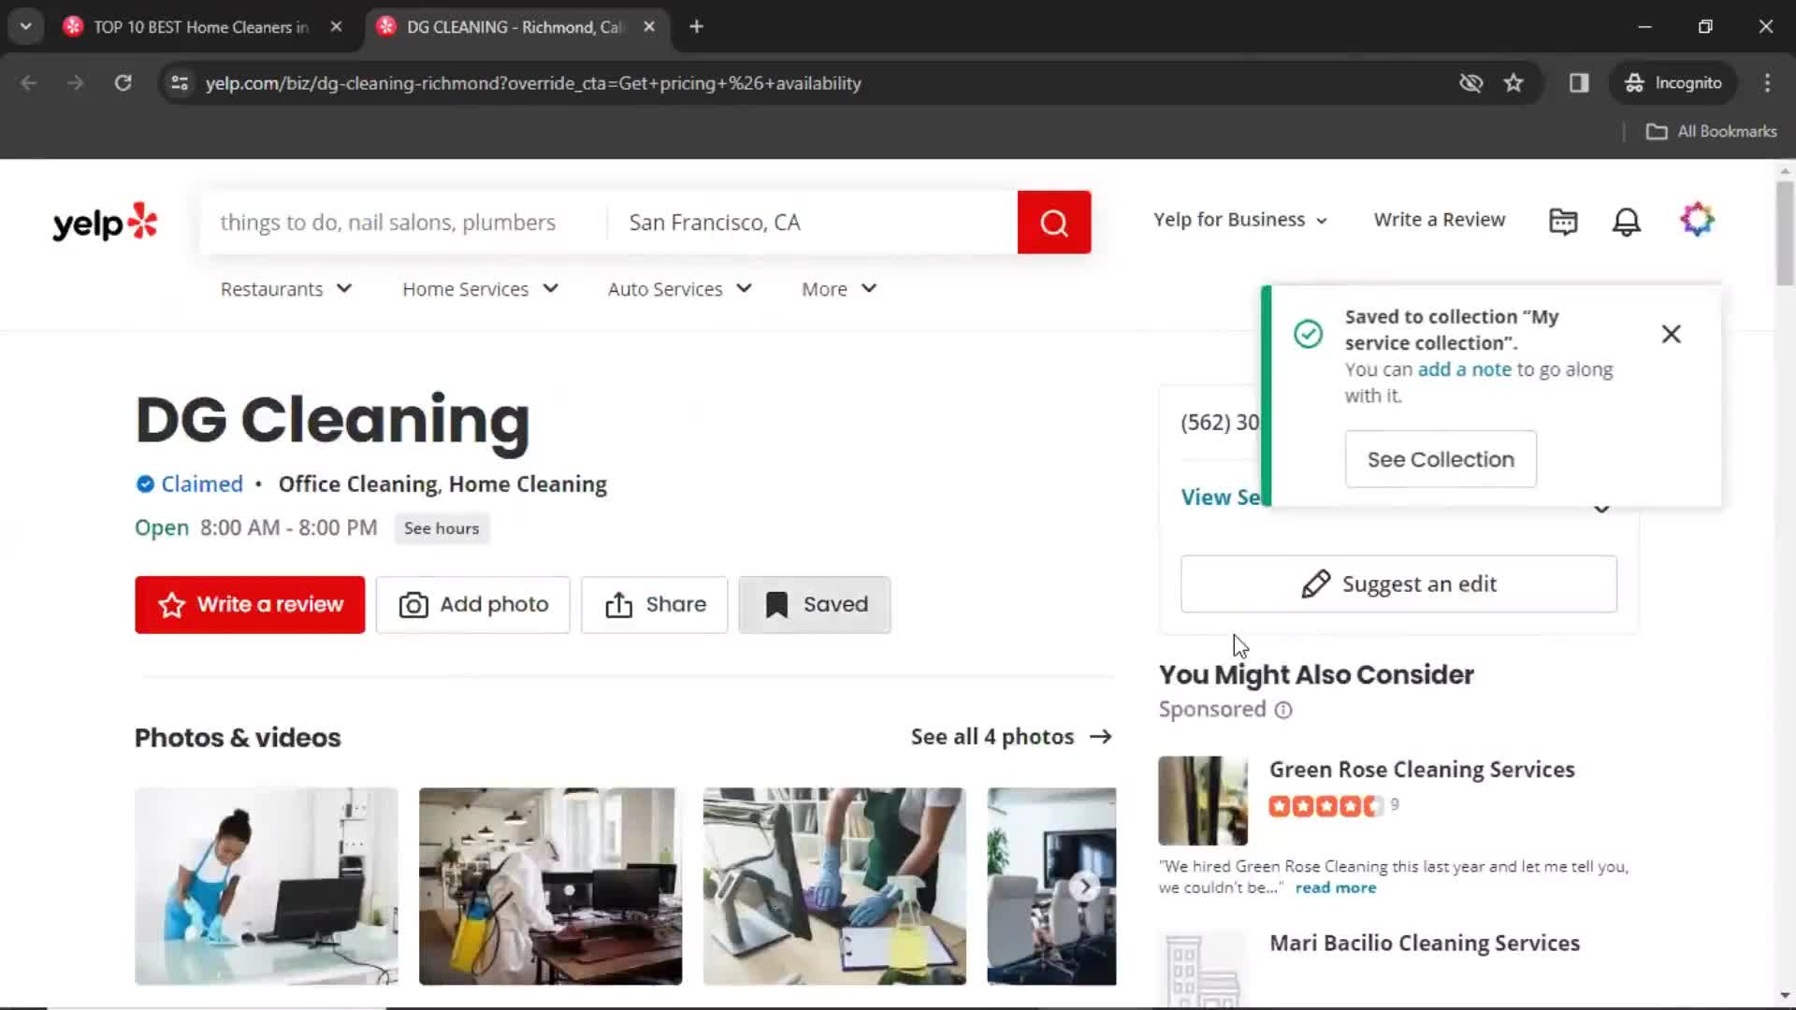Click the red Write a review button
Image resolution: width=1796 pixels, height=1010 pixels.
pos(250,605)
